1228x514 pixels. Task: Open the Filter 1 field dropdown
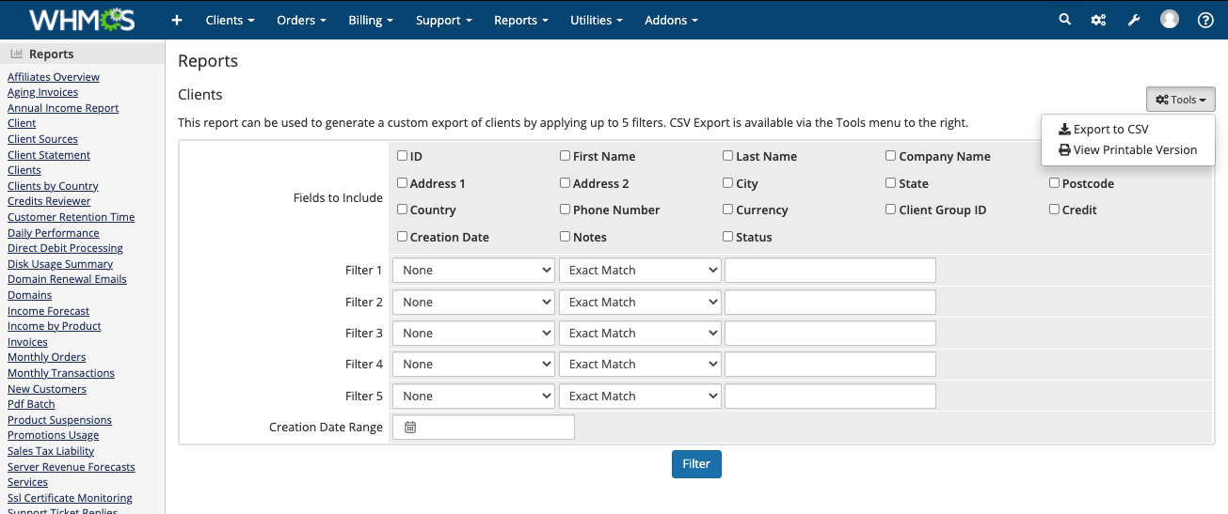(x=474, y=270)
